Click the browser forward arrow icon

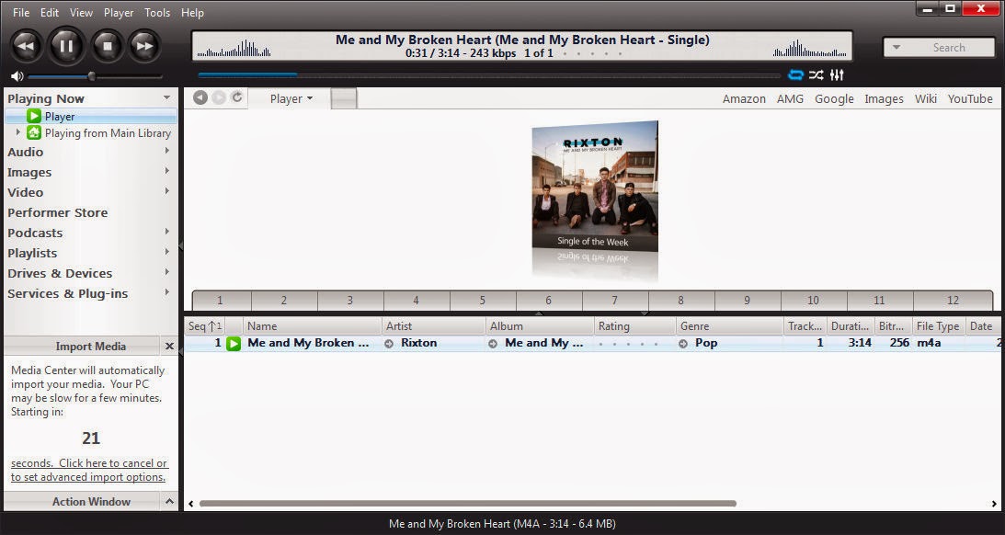pos(219,97)
